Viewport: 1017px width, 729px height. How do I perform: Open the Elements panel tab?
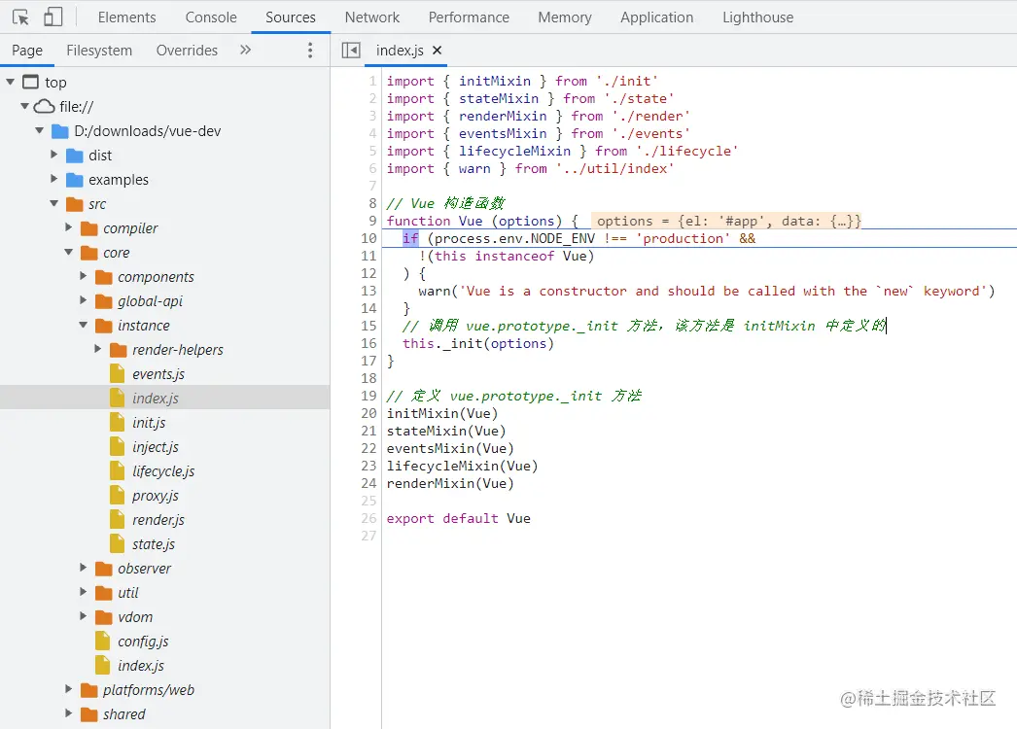point(127,17)
